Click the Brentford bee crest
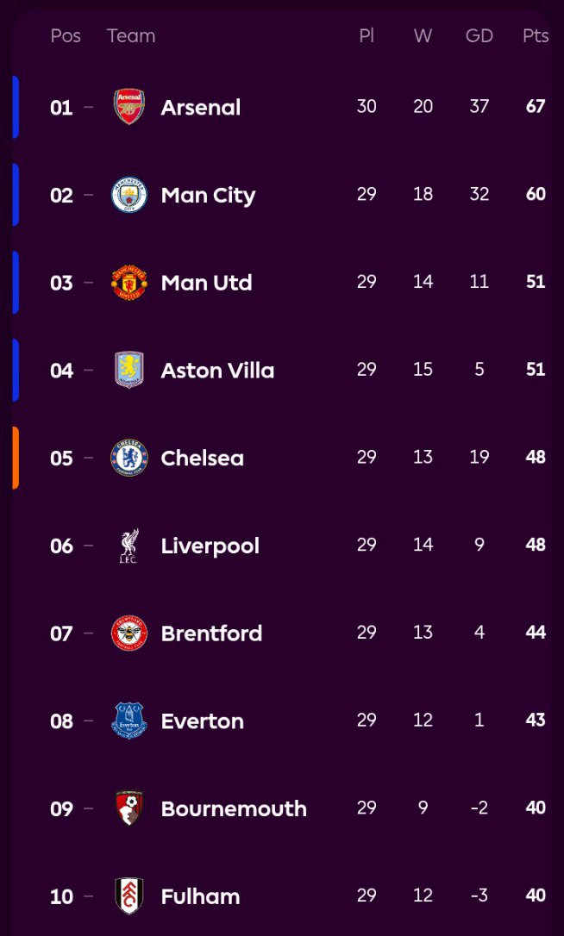 pyautogui.click(x=129, y=633)
